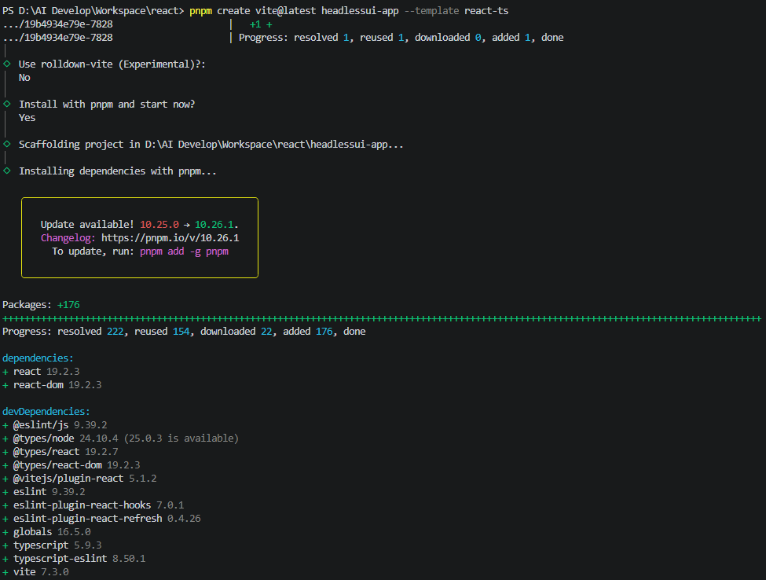Viewport: 766px width, 580px height.
Task: Click the 'Scaffolding project in' line
Action: tap(211, 144)
